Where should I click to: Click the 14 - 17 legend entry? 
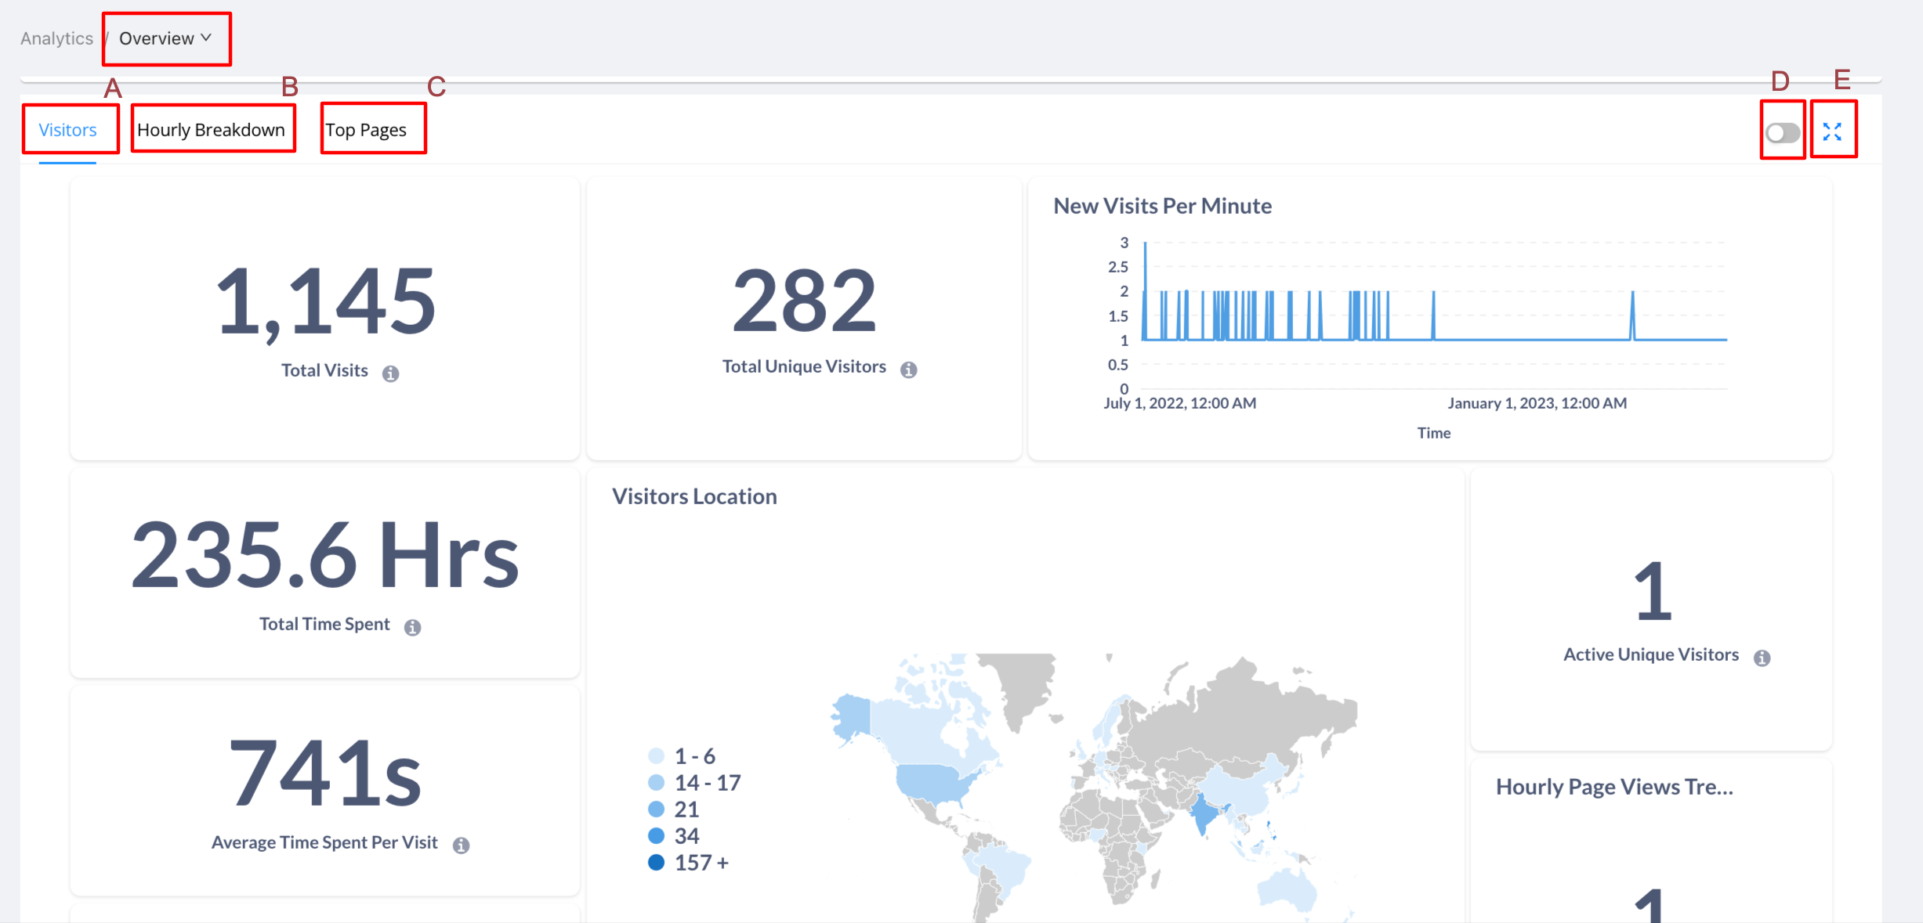(707, 783)
